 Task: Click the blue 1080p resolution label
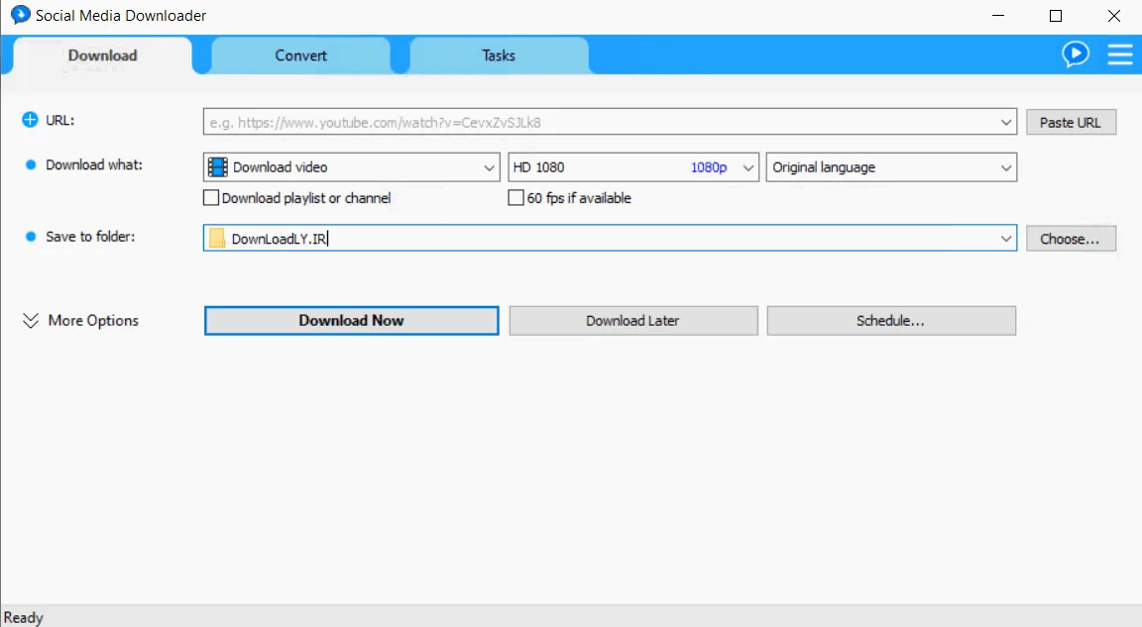point(709,167)
